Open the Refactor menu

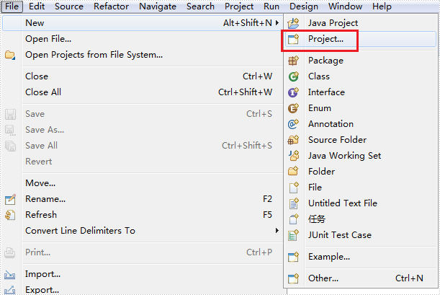click(111, 6)
